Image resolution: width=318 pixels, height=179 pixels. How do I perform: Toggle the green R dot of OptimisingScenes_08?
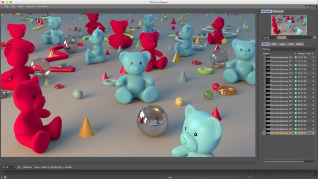(x=295, y=133)
